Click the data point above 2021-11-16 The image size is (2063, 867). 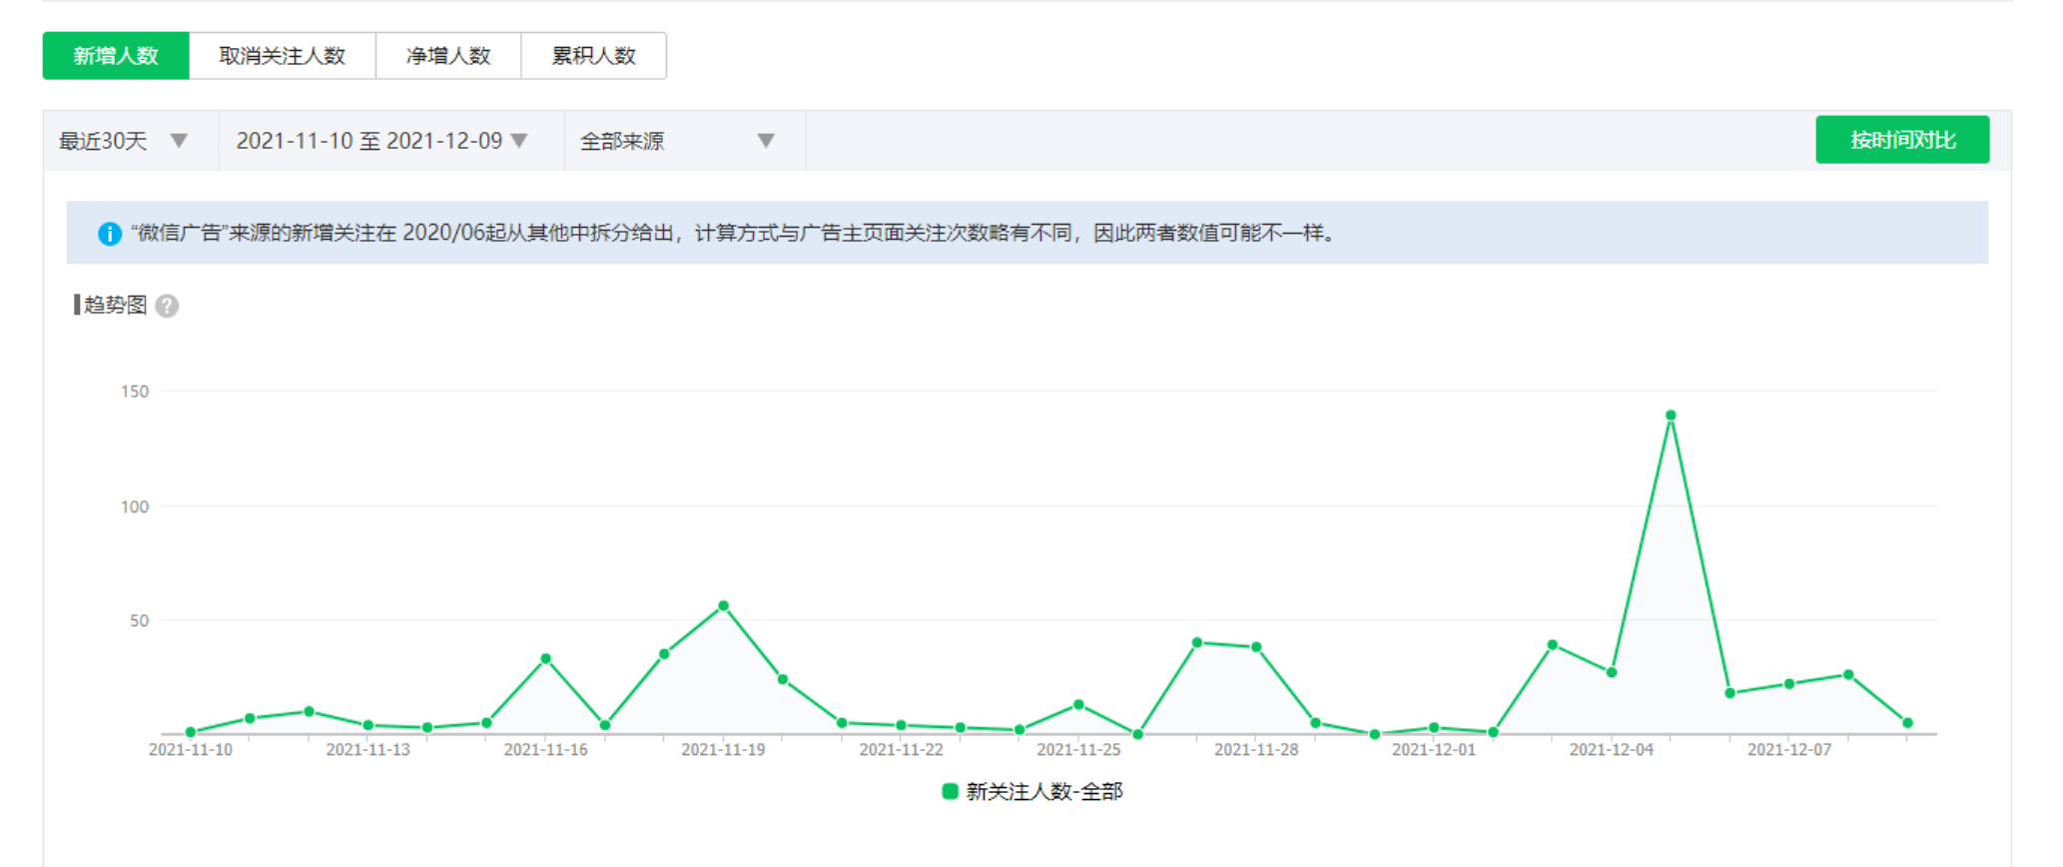[x=545, y=658]
